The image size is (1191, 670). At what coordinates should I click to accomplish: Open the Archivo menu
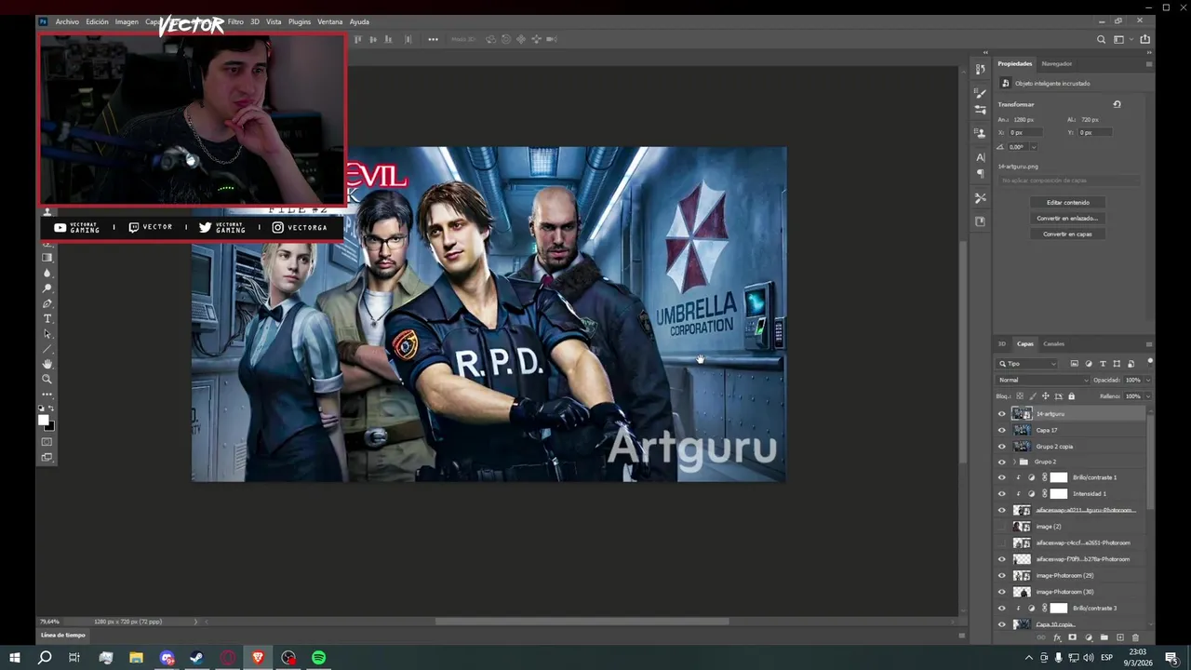(x=67, y=21)
